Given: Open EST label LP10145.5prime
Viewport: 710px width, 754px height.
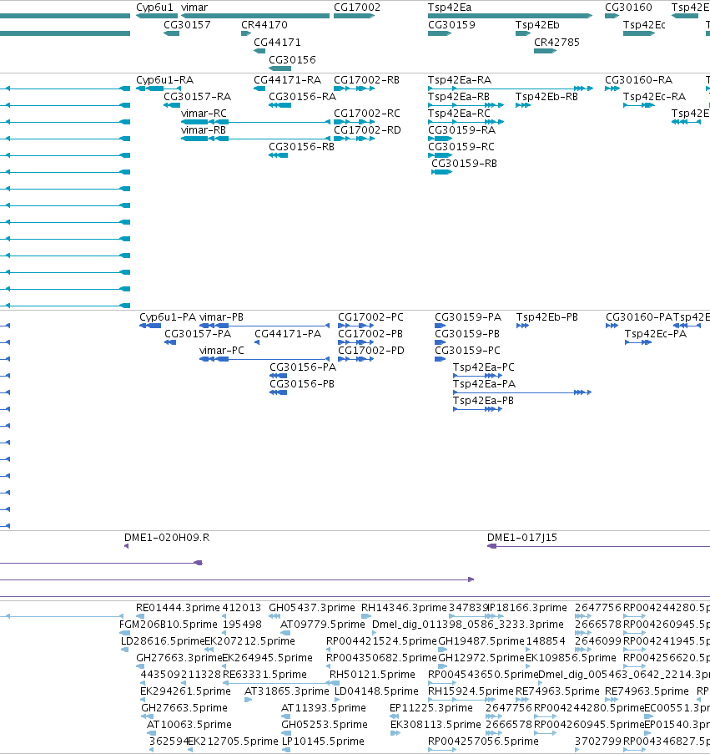Looking at the screenshot, I should (x=323, y=741).
